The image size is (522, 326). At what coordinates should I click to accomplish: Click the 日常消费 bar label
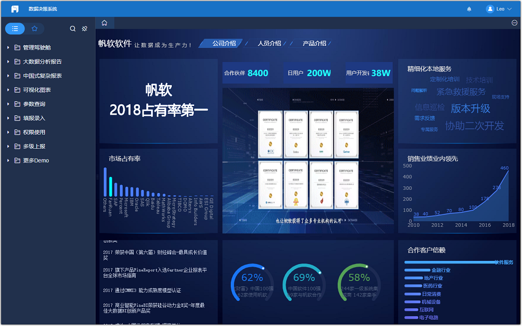[432, 294]
